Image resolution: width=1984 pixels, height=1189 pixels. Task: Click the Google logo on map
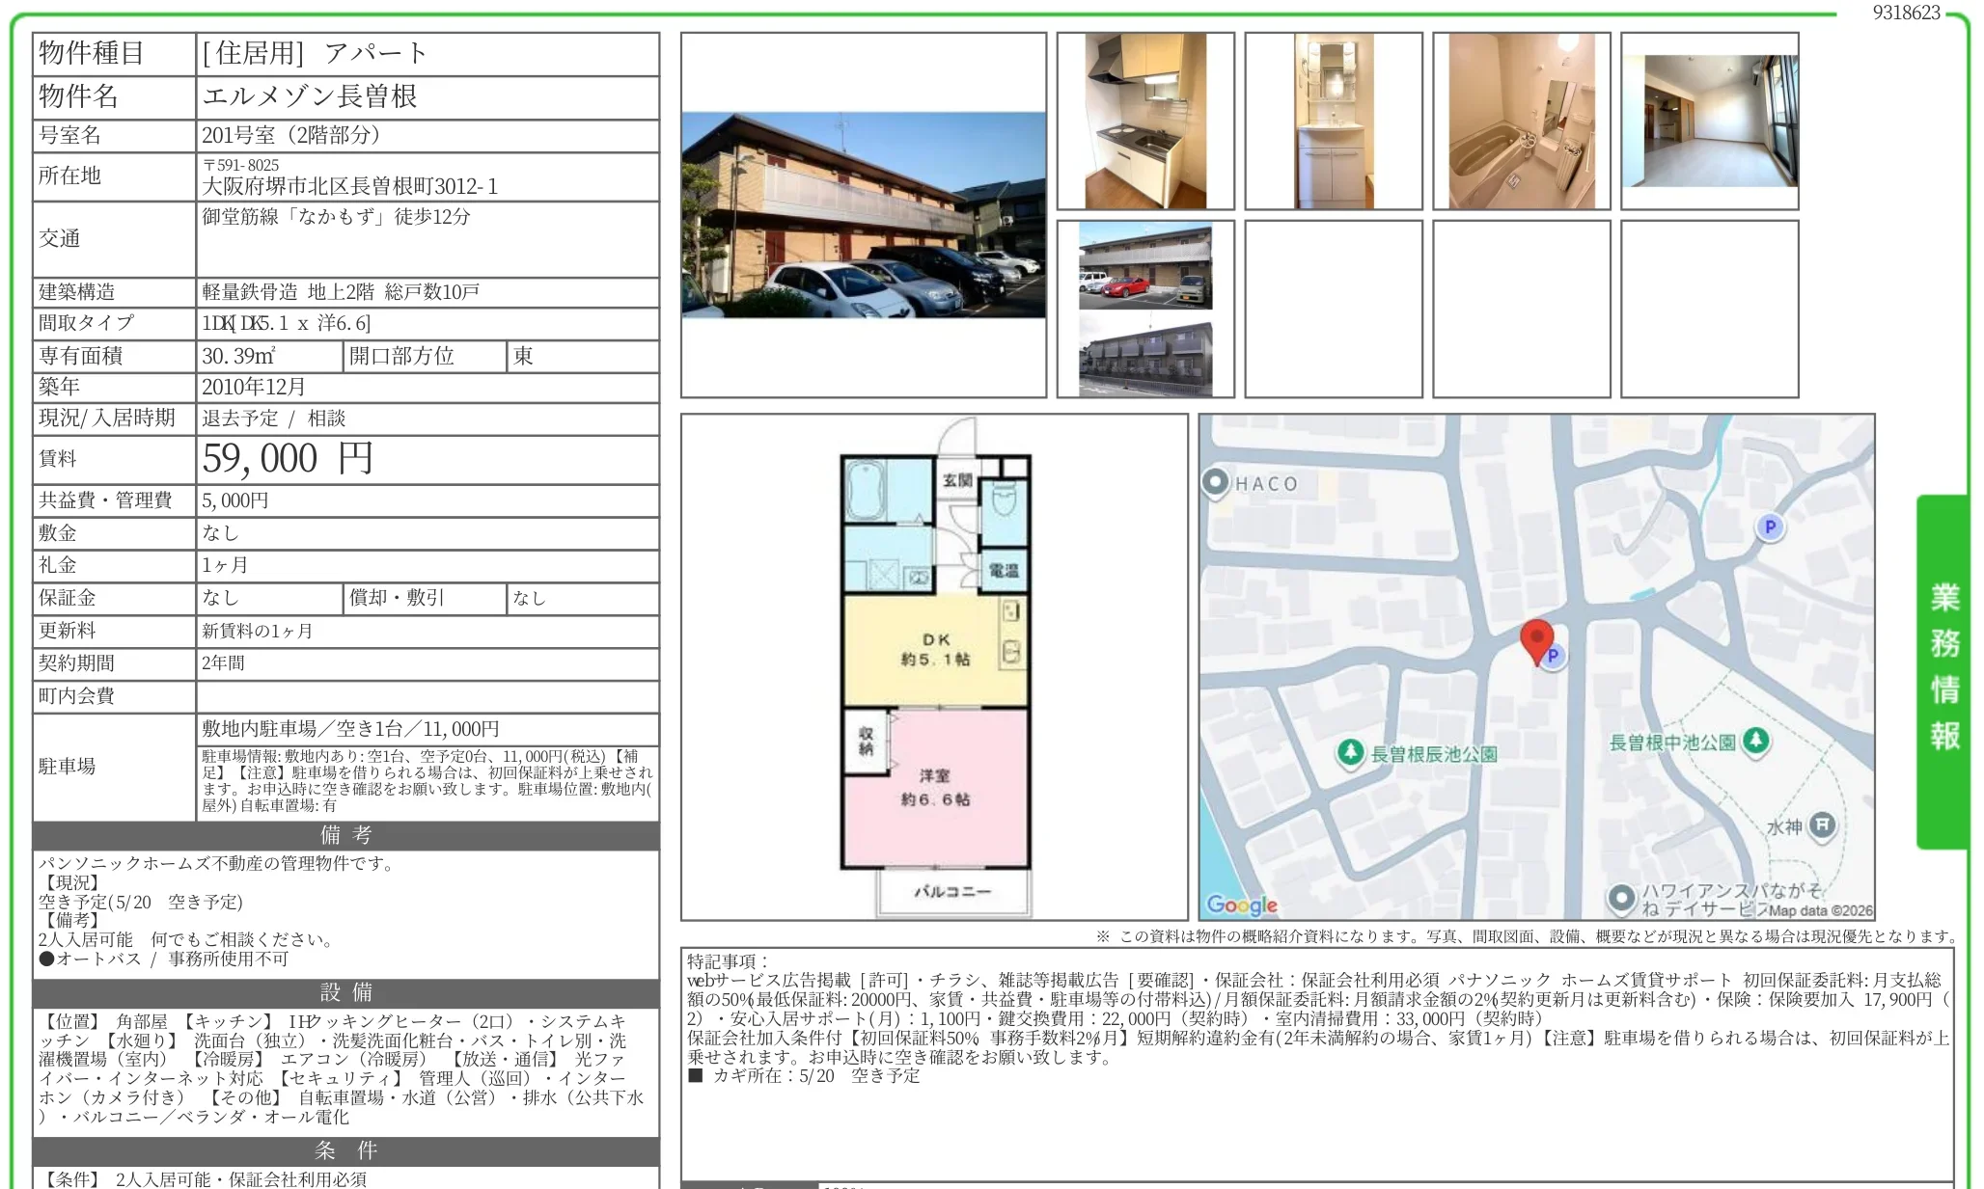(x=1242, y=905)
